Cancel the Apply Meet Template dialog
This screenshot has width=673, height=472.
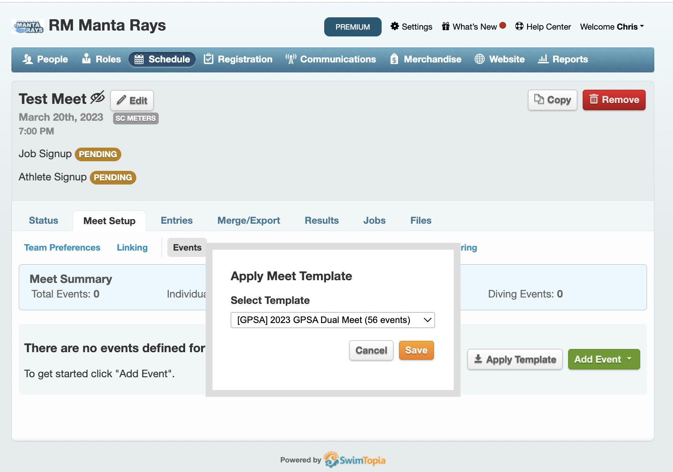click(371, 350)
